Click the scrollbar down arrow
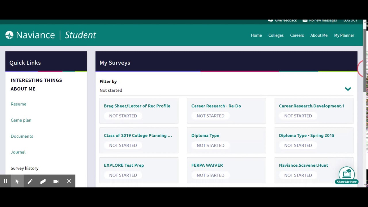This screenshot has height=207, width=368. point(365,185)
